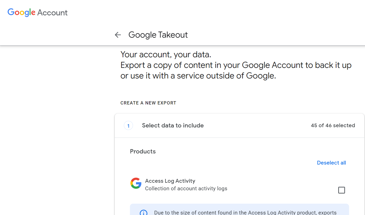The image size is (365, 215).
Task: Click the Products section label
Action: point(143,151)
